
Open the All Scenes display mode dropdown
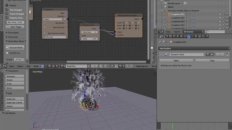193,32
